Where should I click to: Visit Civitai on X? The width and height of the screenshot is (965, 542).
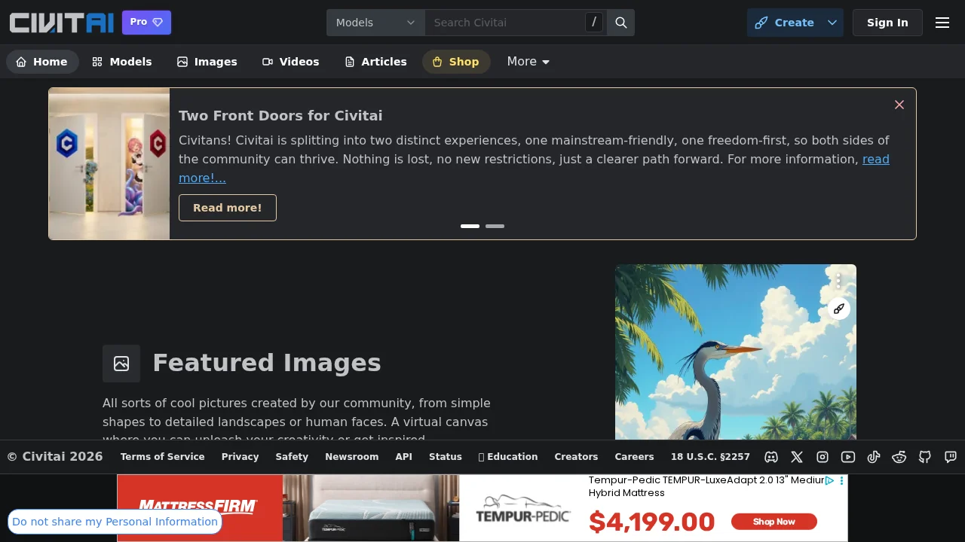(796, 457)
